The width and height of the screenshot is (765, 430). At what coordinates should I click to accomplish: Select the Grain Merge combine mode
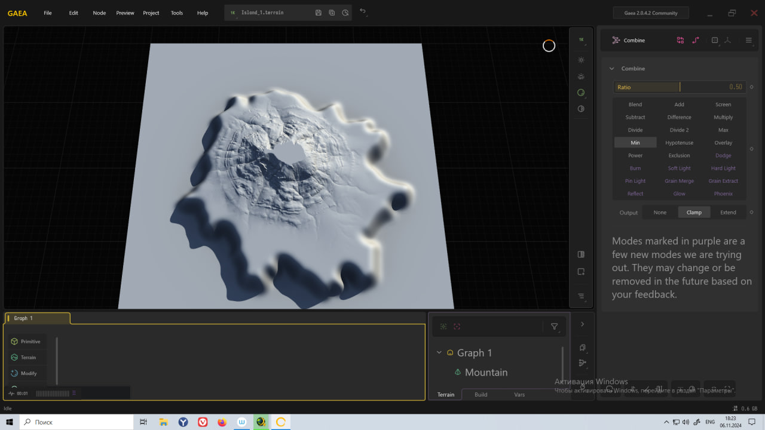[680, 181]
